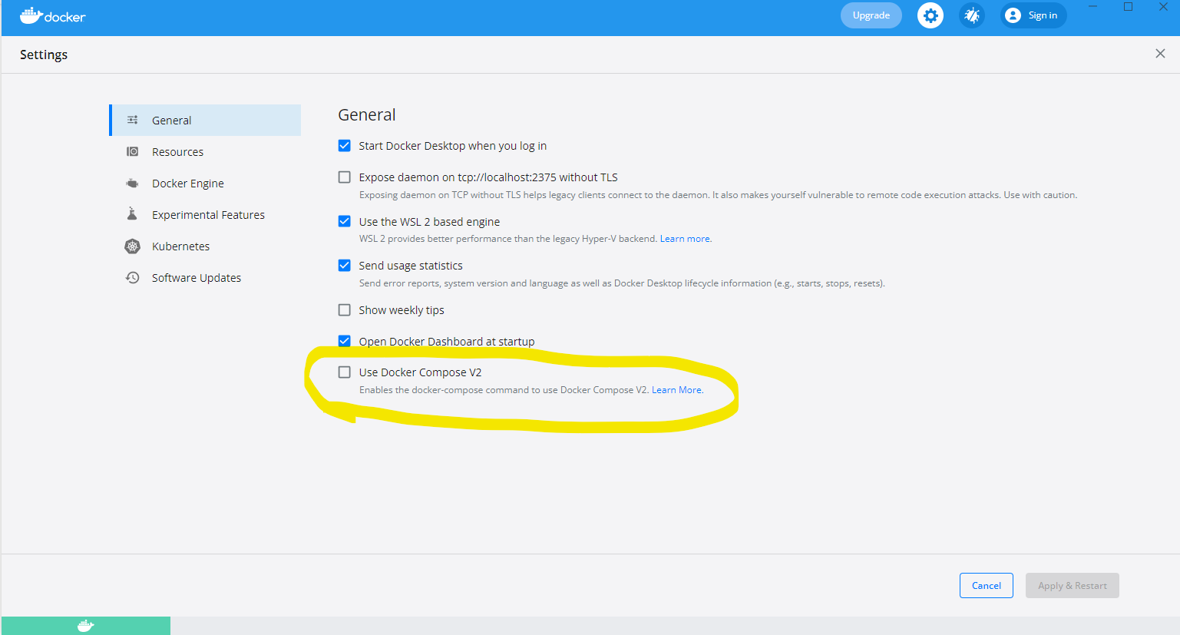The height and width of the screenshot is (635, 1180).
Task: Open Experimental Features section
Action: point(205,214)
